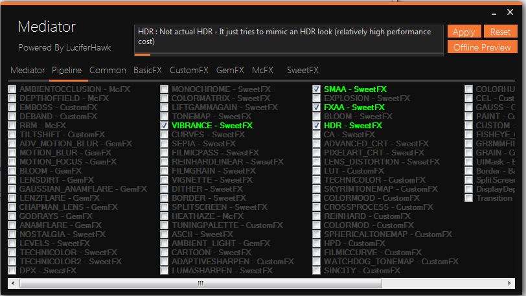Viewport: 526px width, 296px height.
Task: Enable ADAPTIVESHARPEN - CustomFX checkbox
Action: [x=164, y=262]
